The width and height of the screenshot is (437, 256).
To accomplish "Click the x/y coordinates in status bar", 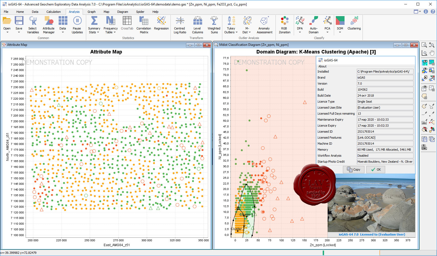I will [x=19, y=253].
